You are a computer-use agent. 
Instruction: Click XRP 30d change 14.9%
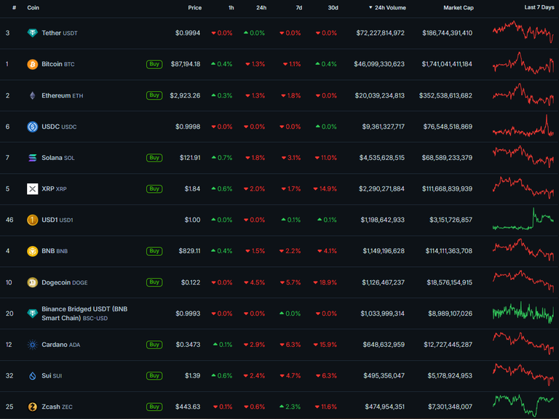tap(325, 189)
